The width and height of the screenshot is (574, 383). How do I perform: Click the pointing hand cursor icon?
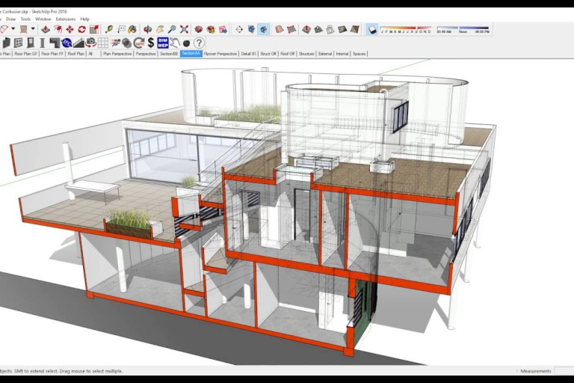175,43
